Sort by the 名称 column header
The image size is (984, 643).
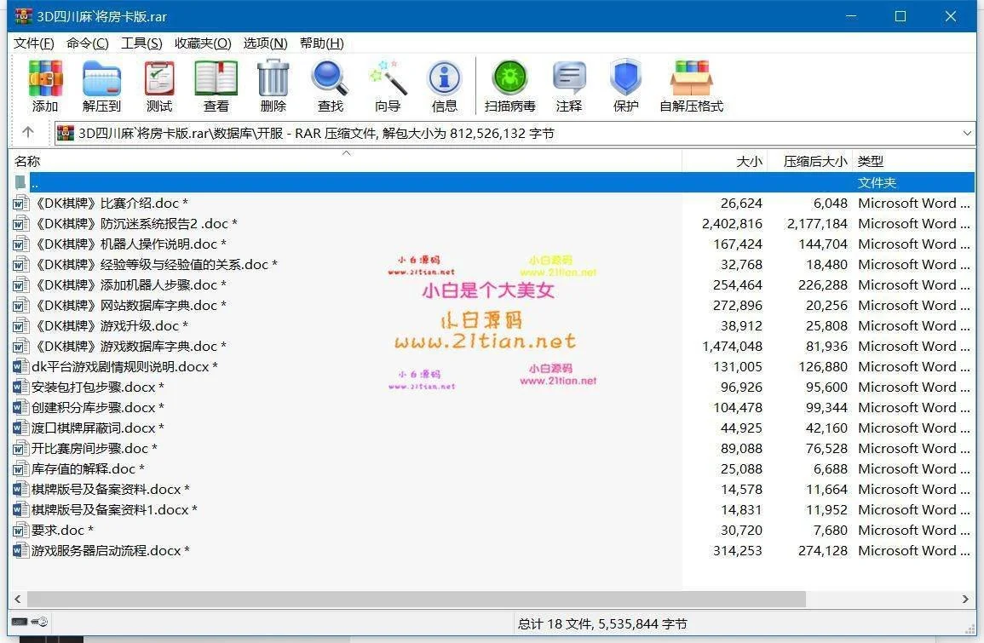coord(27,161)
